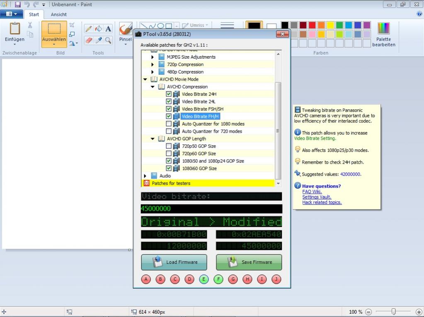Select the Pencil tool in Paint
Viewport: 424px width, 317px height.
point(88,29)
